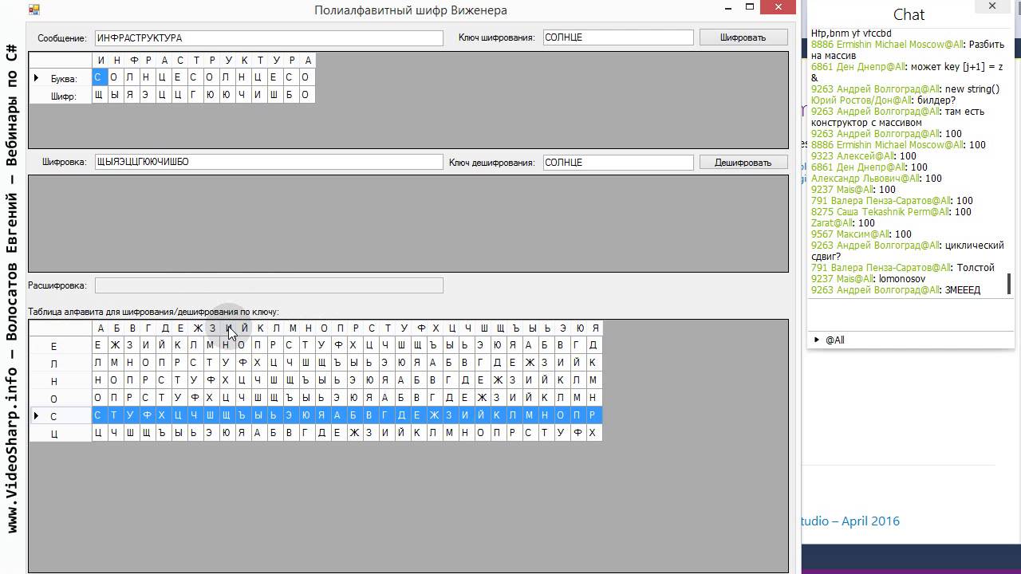Click cell М in alphabet row Н

pyautogui.click(x=593, y=380)
